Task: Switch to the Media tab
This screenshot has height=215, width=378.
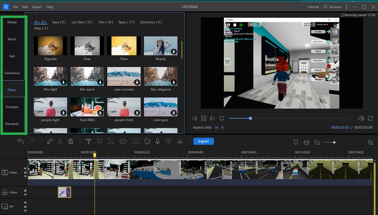Action: click(12, 22)
